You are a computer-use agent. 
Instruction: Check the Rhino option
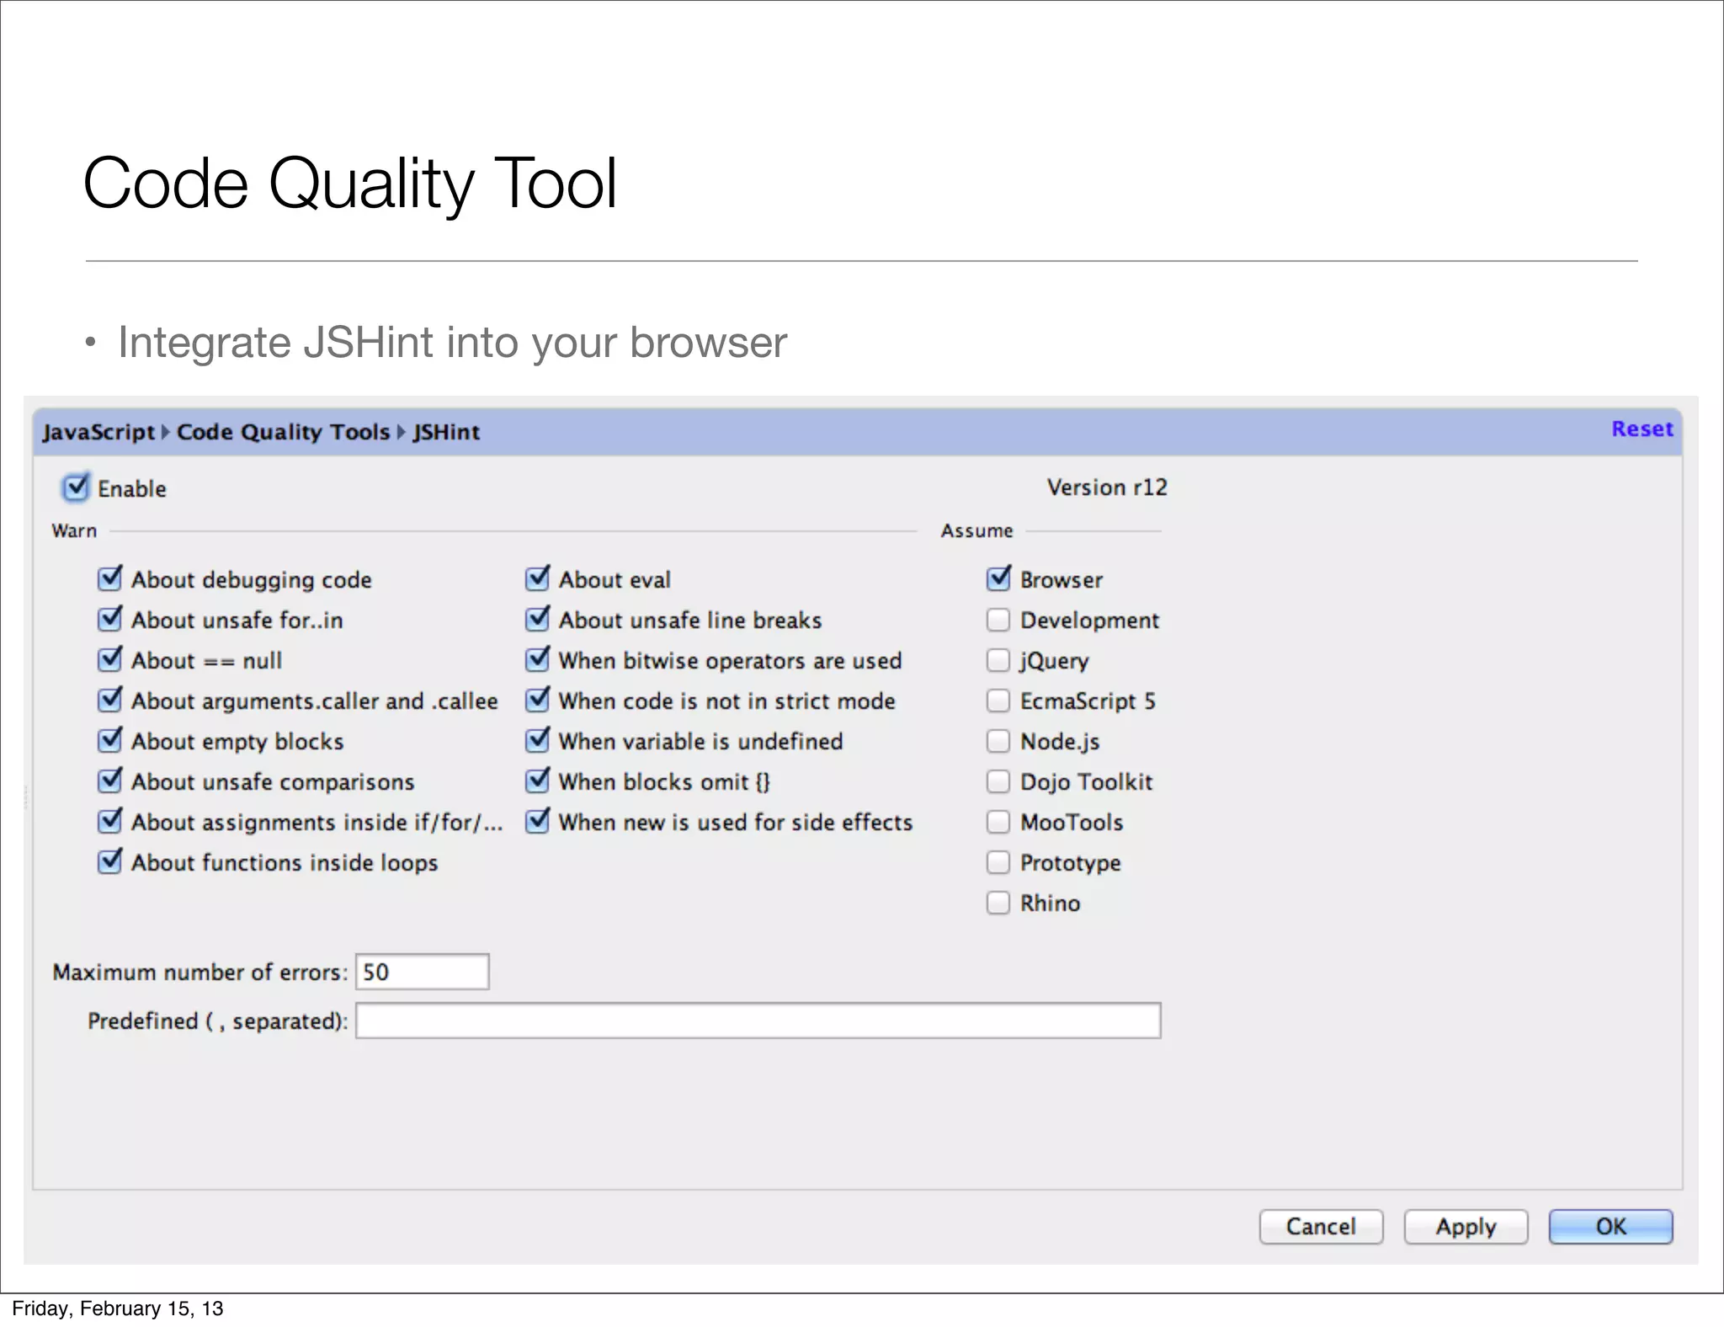coord(998,903)
